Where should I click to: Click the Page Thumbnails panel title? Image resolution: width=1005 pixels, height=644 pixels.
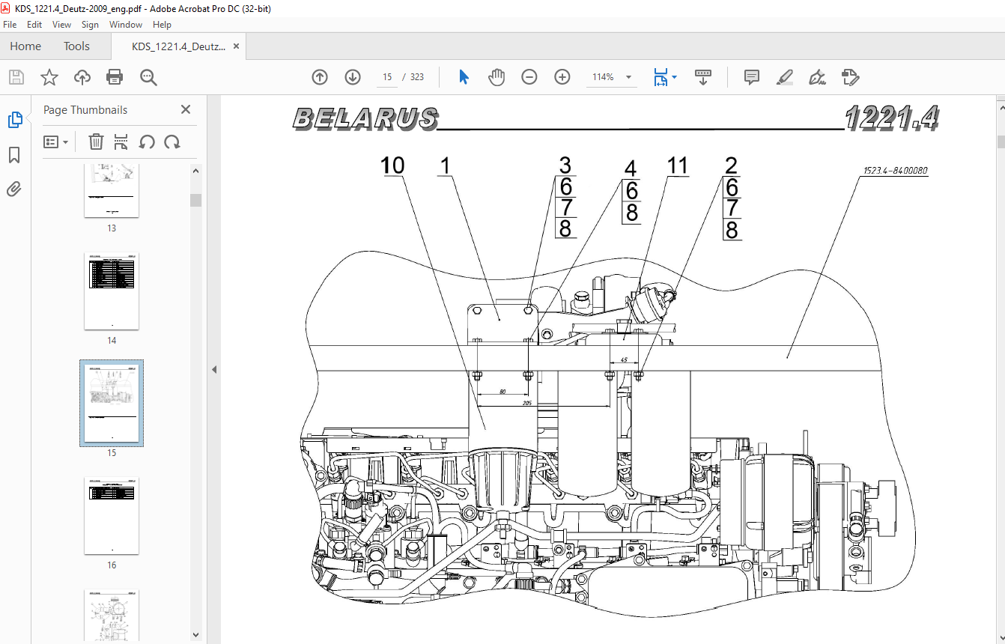point(85,109)
